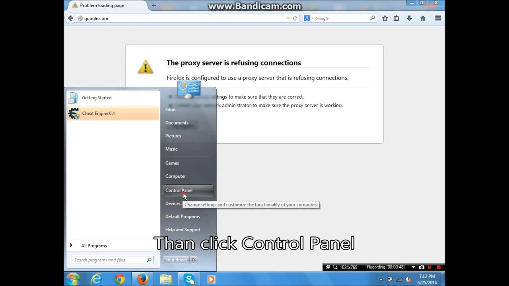Click Bandicam window-mode icon
The width and height of the screenshot is (509, 286).
point(328,267)
